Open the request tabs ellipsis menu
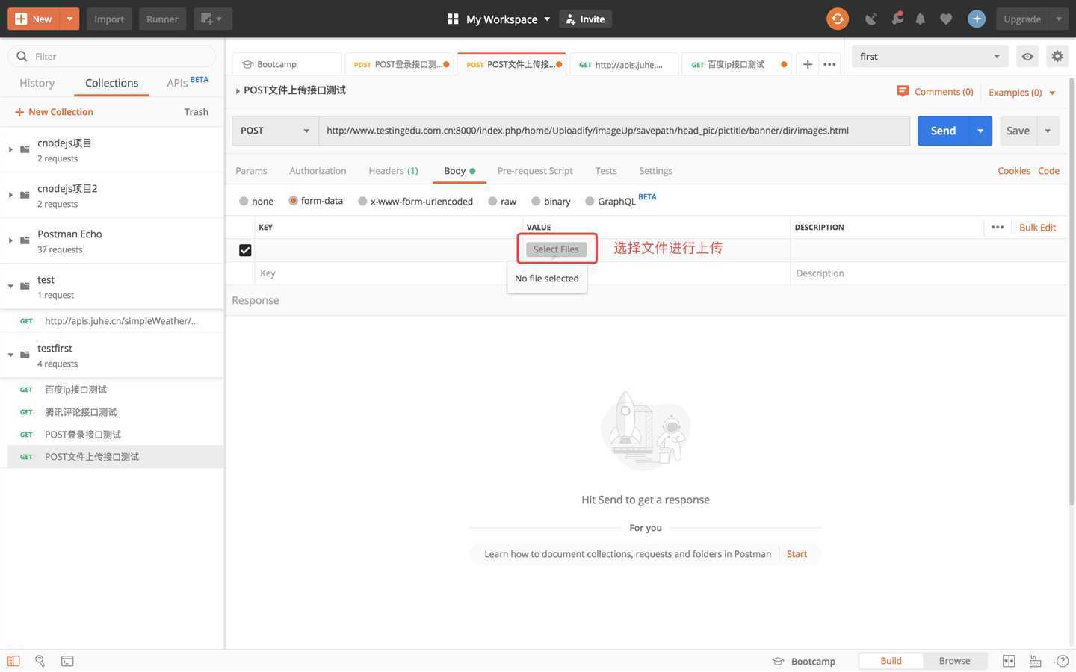Image resolution: width=1076 pixels, height=672 pixels. tap(829, 64)
